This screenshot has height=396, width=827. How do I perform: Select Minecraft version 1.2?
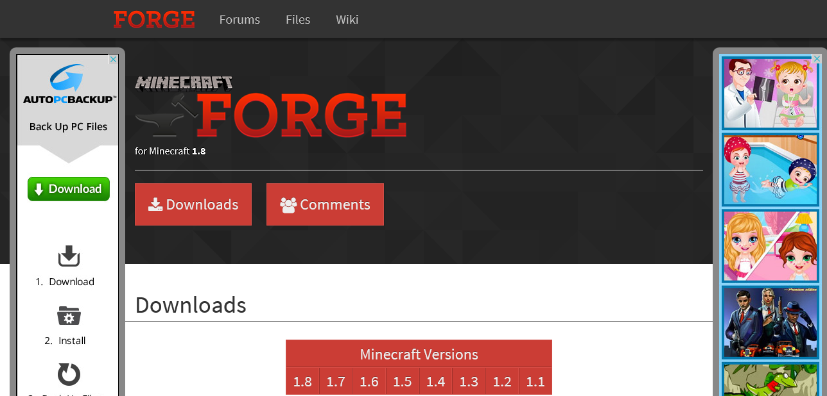[502, 381]
